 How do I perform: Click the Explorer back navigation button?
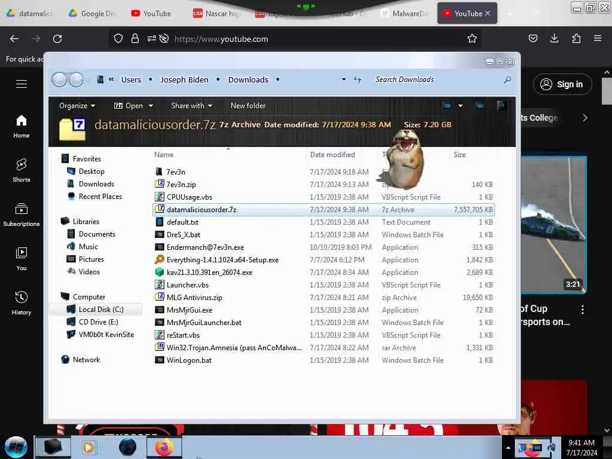tap(59, 79)
